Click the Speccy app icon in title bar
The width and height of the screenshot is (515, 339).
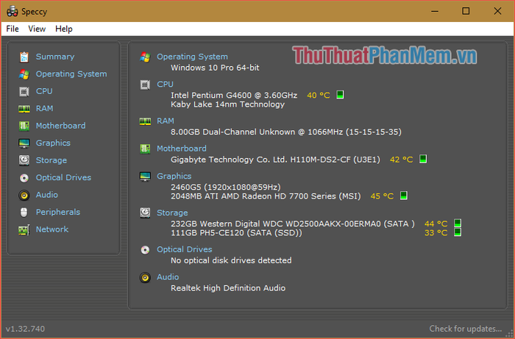point(13,11)
